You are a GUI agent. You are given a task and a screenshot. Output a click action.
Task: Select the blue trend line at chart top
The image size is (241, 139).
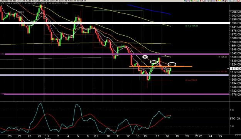149,10
